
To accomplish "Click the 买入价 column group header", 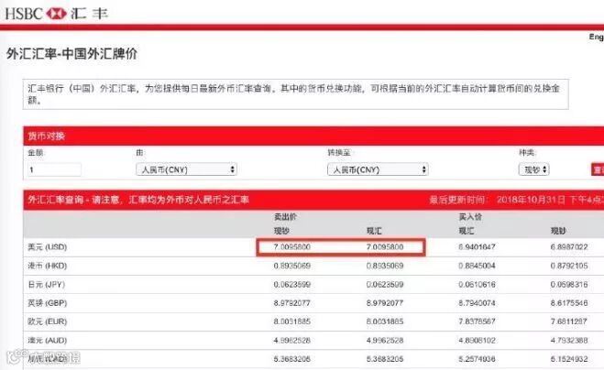I will pyautogui.click(x=470, y=217).
